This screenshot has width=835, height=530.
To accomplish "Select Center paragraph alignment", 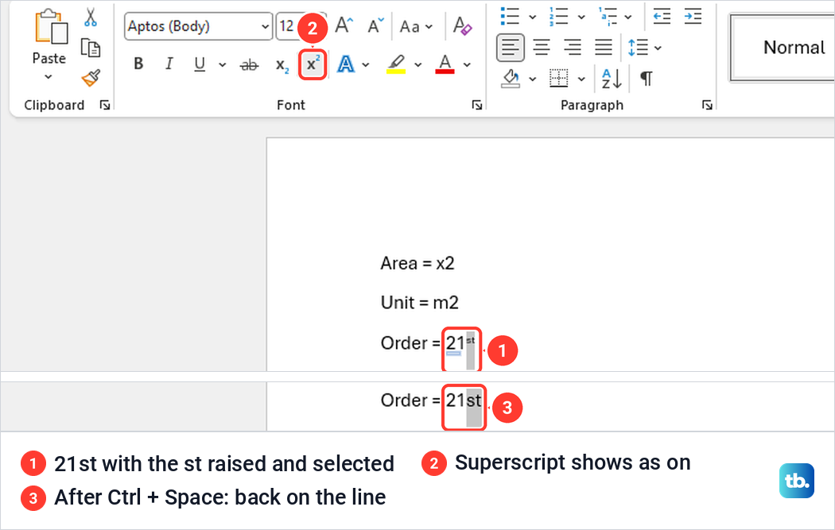I will [x=542, y=48].
